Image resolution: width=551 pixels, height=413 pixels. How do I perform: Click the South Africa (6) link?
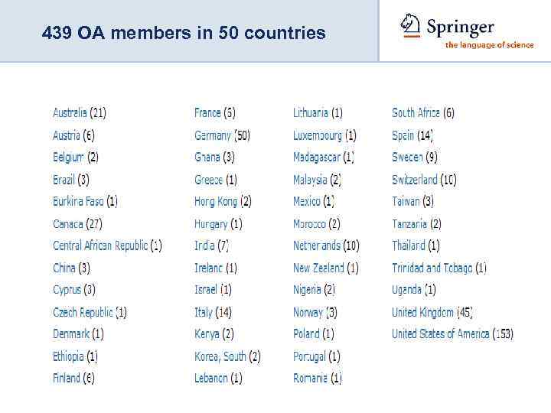tap(423, 113)
